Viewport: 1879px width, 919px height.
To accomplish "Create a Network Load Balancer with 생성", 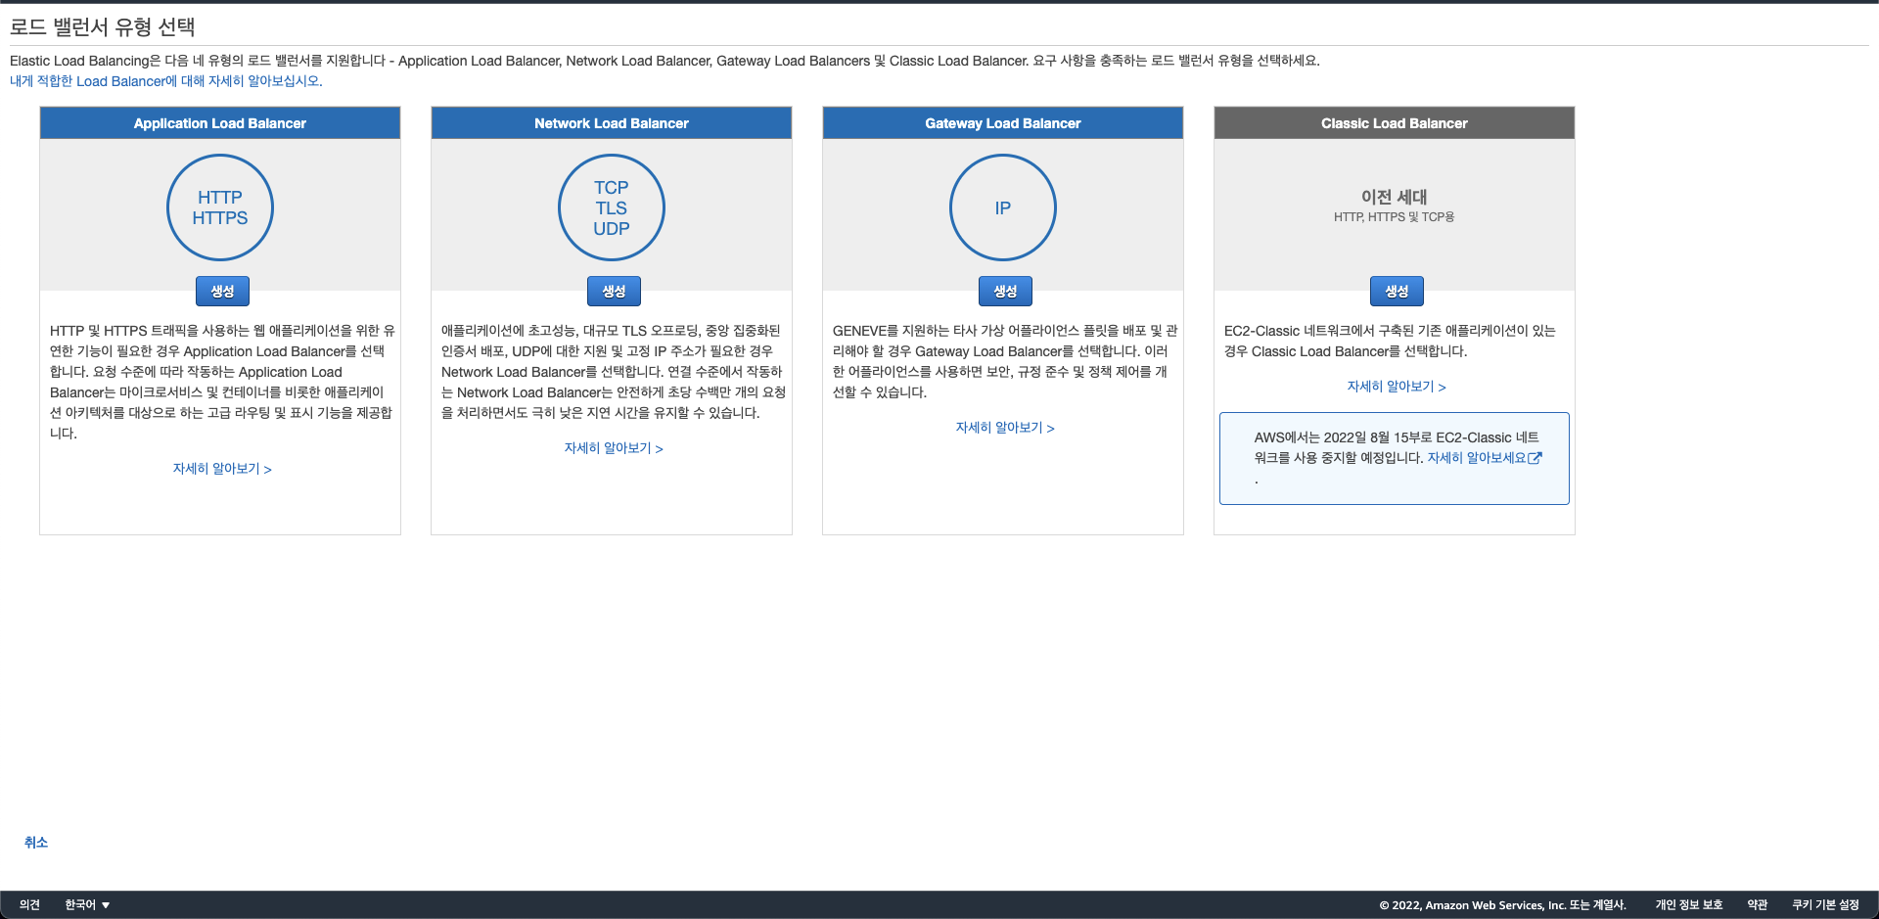I will pos(614,291).
